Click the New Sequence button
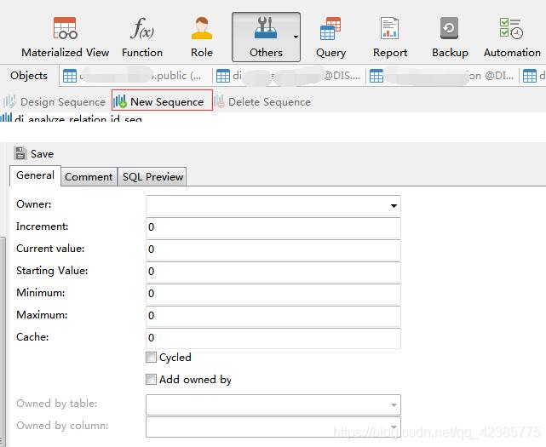 162,102
